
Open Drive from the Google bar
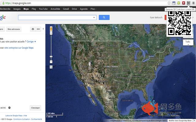[74, 9]
